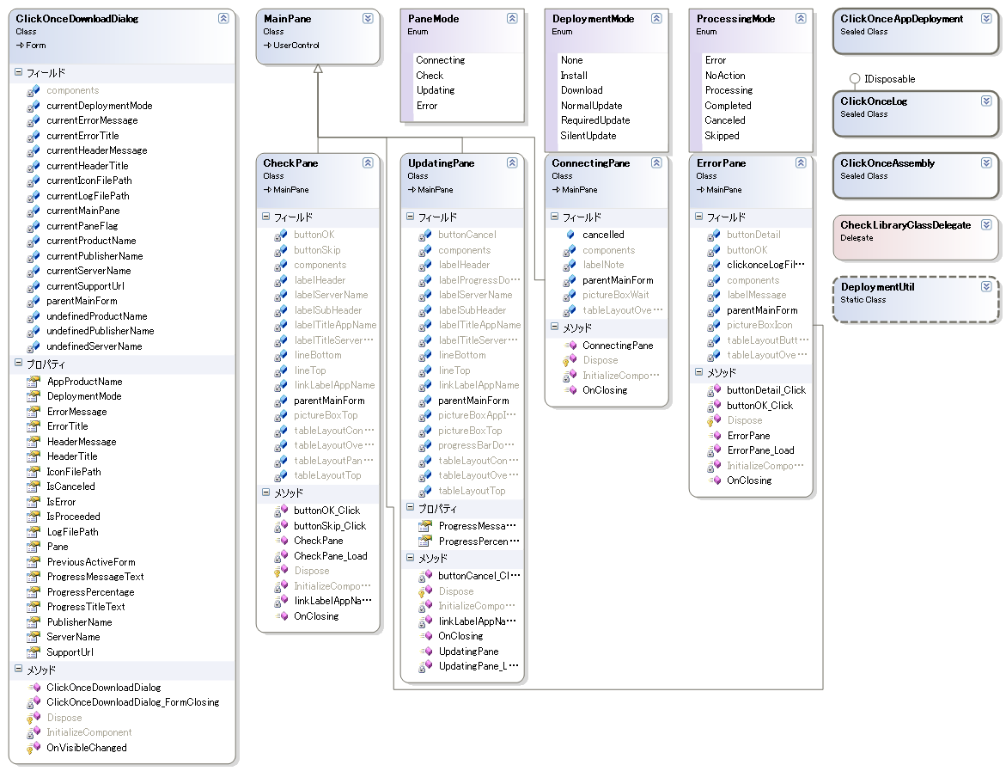Image resolution: width=1006 pixels, height=771 pixels.
Task: Collapse the UpdatingPane class box
Action: click(512, 163)
